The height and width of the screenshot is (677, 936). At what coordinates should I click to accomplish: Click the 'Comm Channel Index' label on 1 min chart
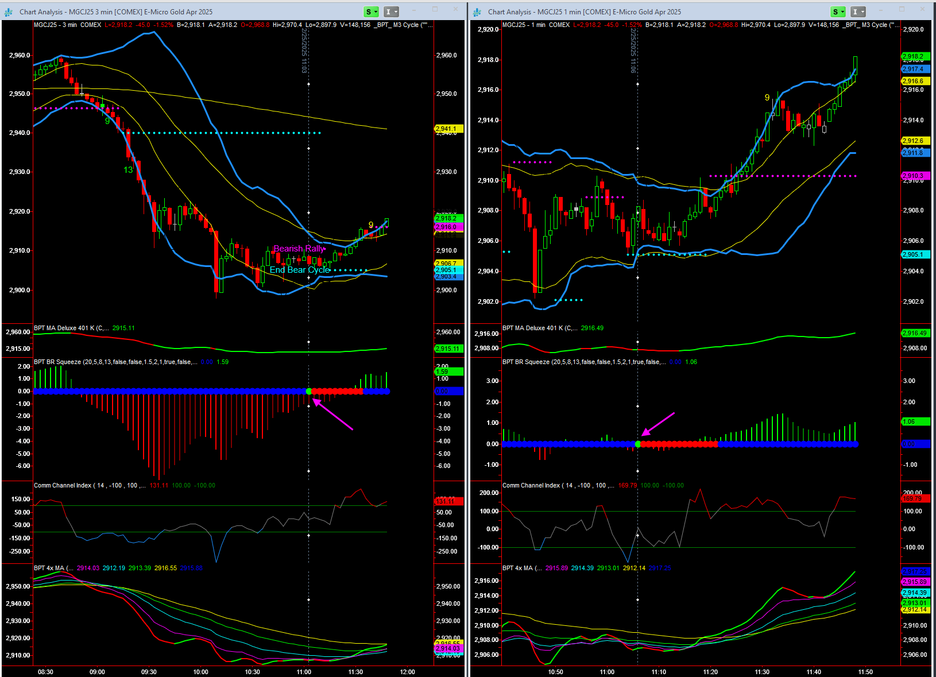pyautogui.click(x=531, y=485)
